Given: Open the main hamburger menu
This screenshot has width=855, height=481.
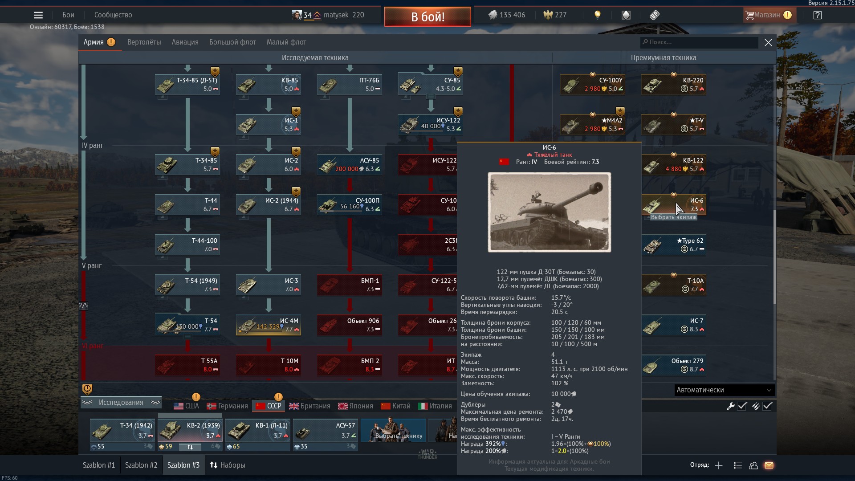Looking at the screenshot, I should pos(38,15).
